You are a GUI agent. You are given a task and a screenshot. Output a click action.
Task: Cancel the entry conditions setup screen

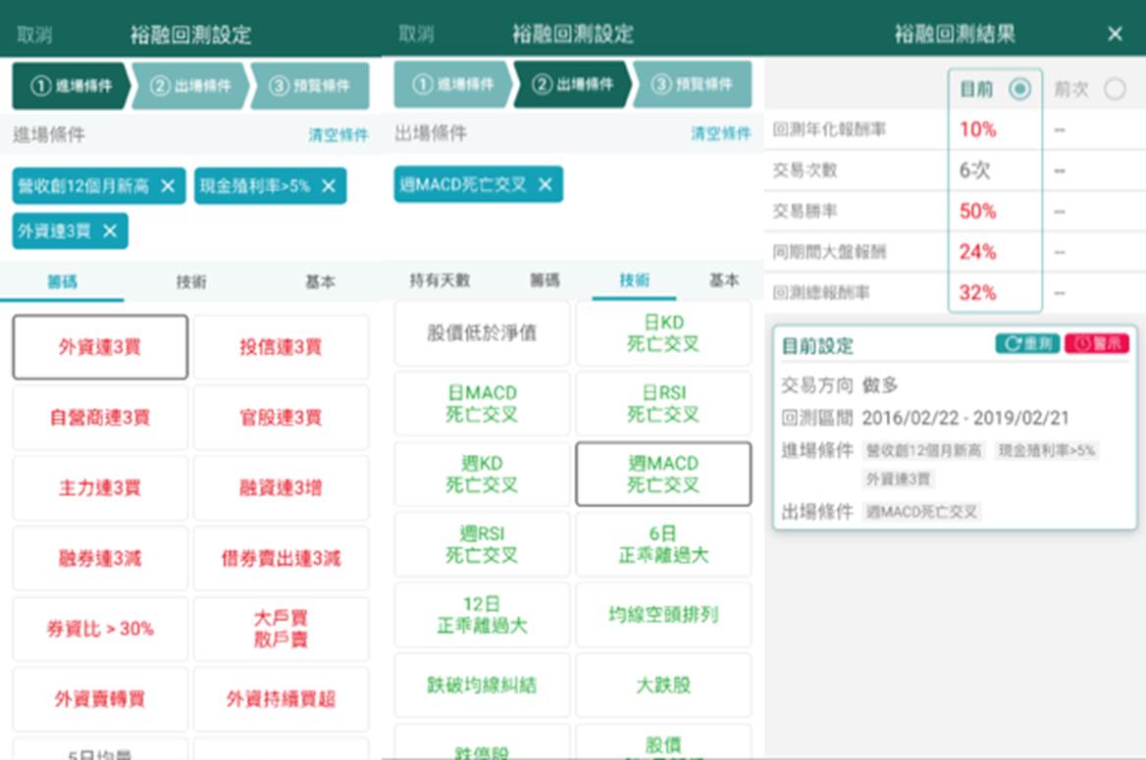tap(34, 34)
